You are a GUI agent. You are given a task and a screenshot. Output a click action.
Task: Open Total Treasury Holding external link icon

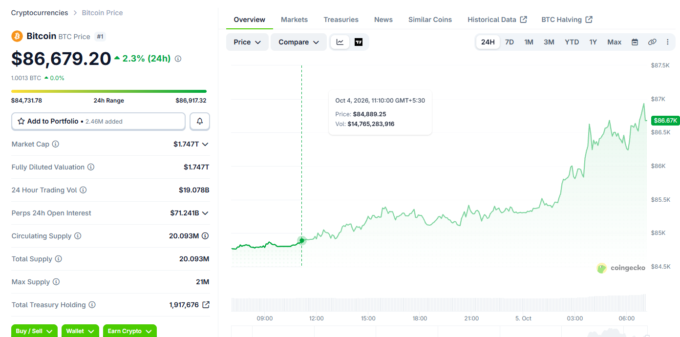pos(206,305)
